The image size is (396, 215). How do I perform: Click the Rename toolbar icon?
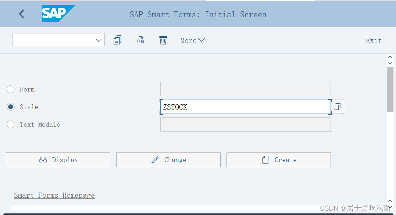[140, 40]
